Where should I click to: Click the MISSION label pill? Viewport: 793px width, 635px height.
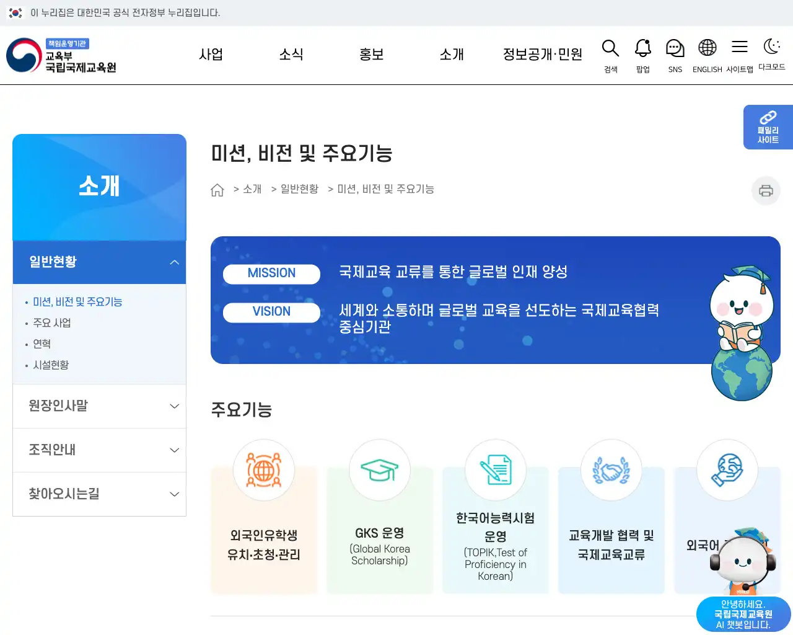pyautogui.click(x=271, y=273)
